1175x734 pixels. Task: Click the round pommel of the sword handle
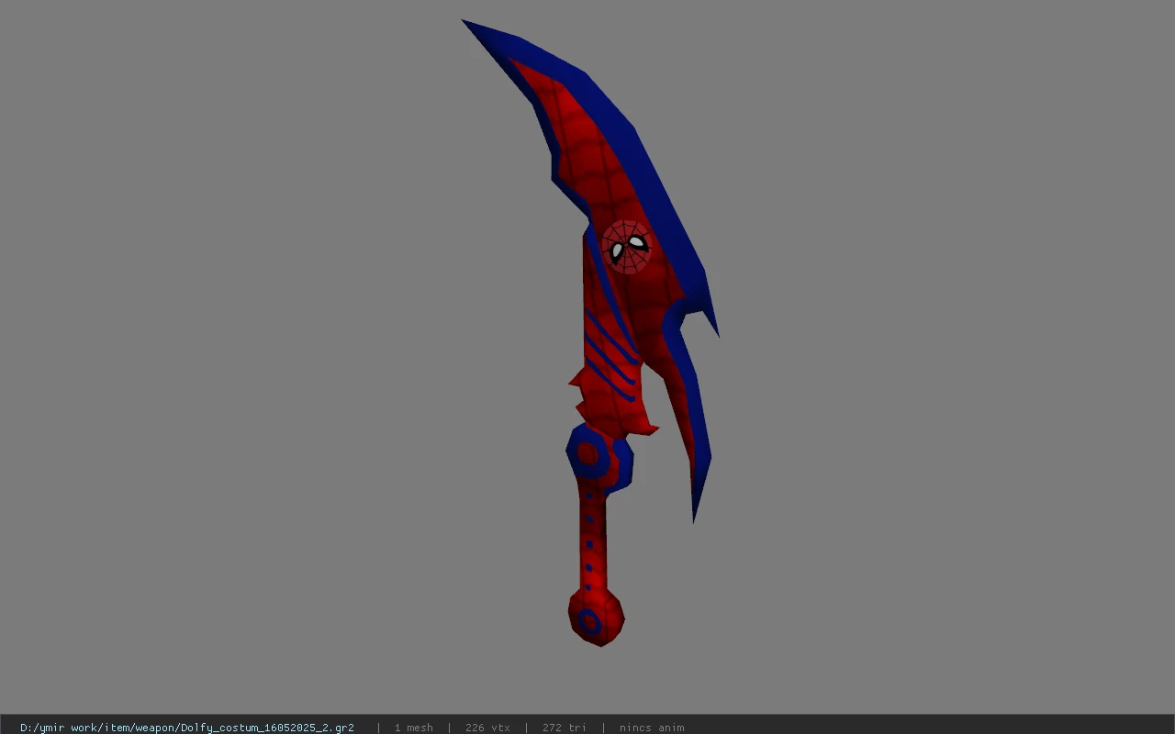click(596, 617)
